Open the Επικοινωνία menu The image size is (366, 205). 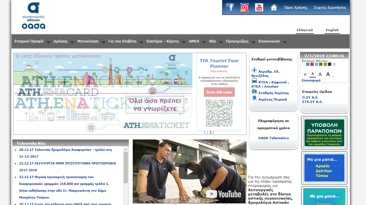pyautogui.click(x=269, y=41)
